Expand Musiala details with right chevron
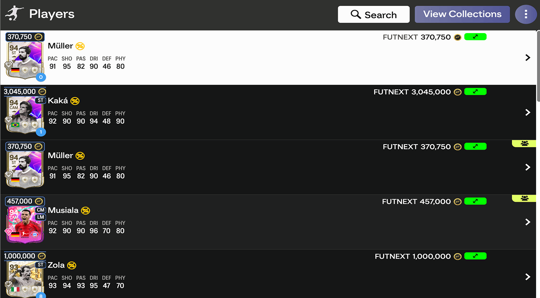The width and height of the screenshot is (540, 298). (528, 222)
